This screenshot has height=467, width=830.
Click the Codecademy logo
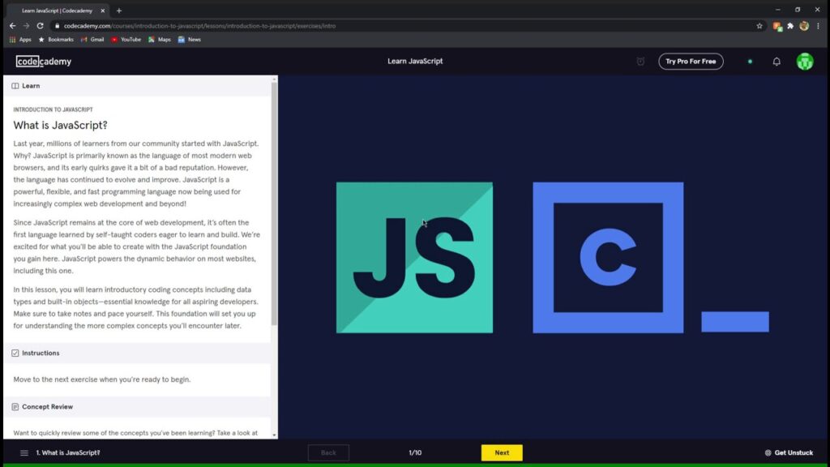click(x=44, y=62)
